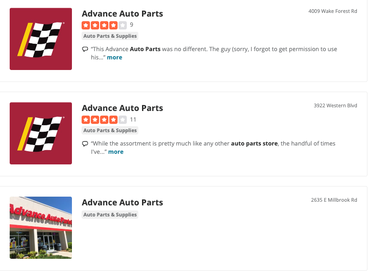This screenshot has width=373, height=274.
Task: Click speech bubble icon on Western Blvd listing
Action: pyautogui.click(x=85, y=144)
